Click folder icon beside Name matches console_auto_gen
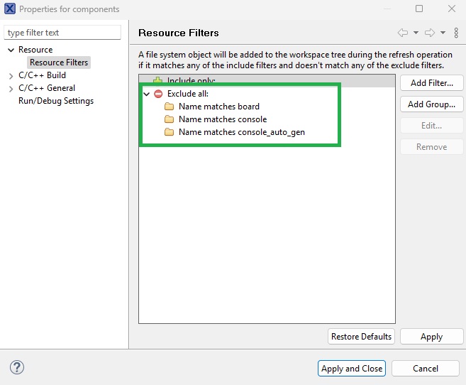The width and height of the screenshot is (466, 385). click(169, 132)
